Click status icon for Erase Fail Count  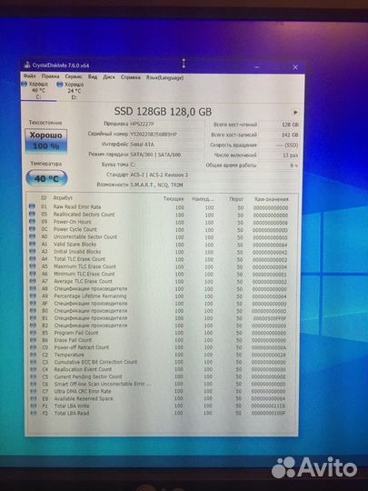coord(33,340)
